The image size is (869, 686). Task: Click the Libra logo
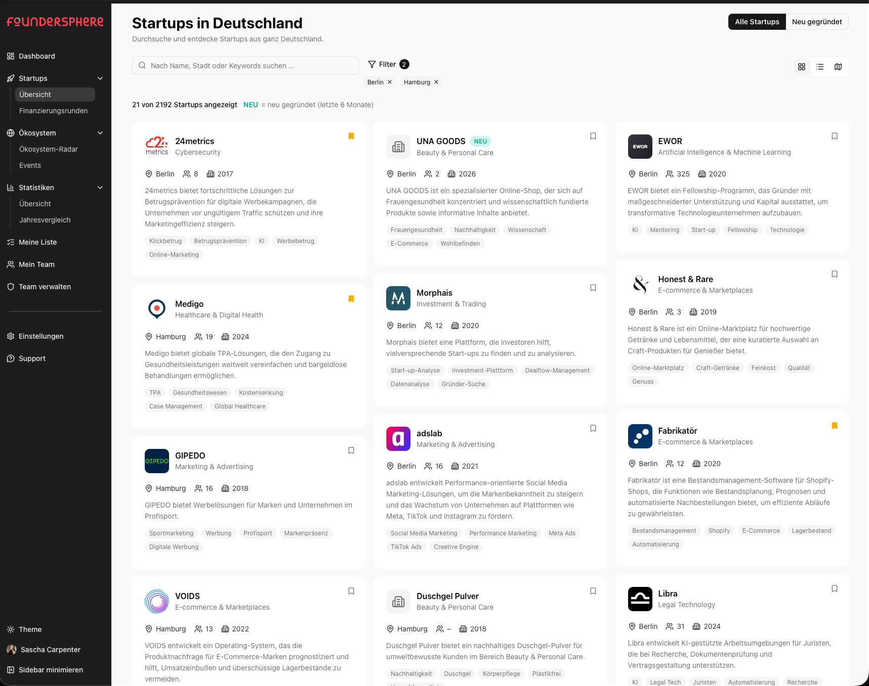pyautogui.click(x=640, y=599)
